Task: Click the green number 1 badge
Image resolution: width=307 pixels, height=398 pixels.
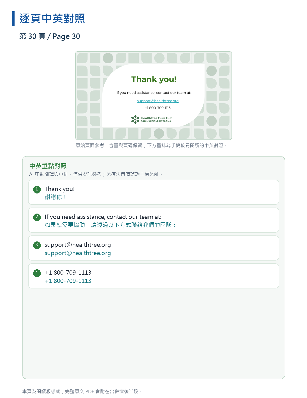Action: click(x=37, y=189)
